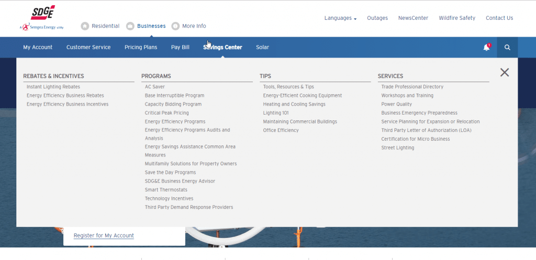
Task: Click the PROGRAMS column heading
Action: click(156, 76)
